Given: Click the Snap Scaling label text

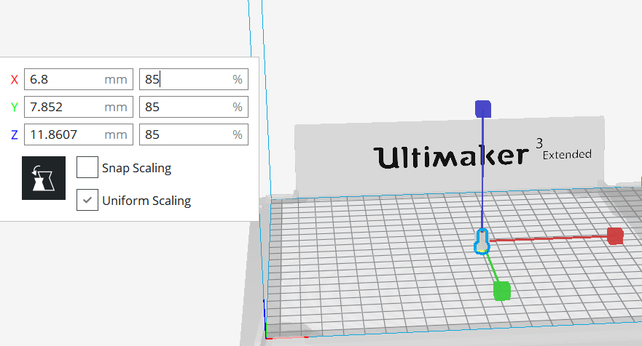Looking at the screenshot, I should pos(136,168).
